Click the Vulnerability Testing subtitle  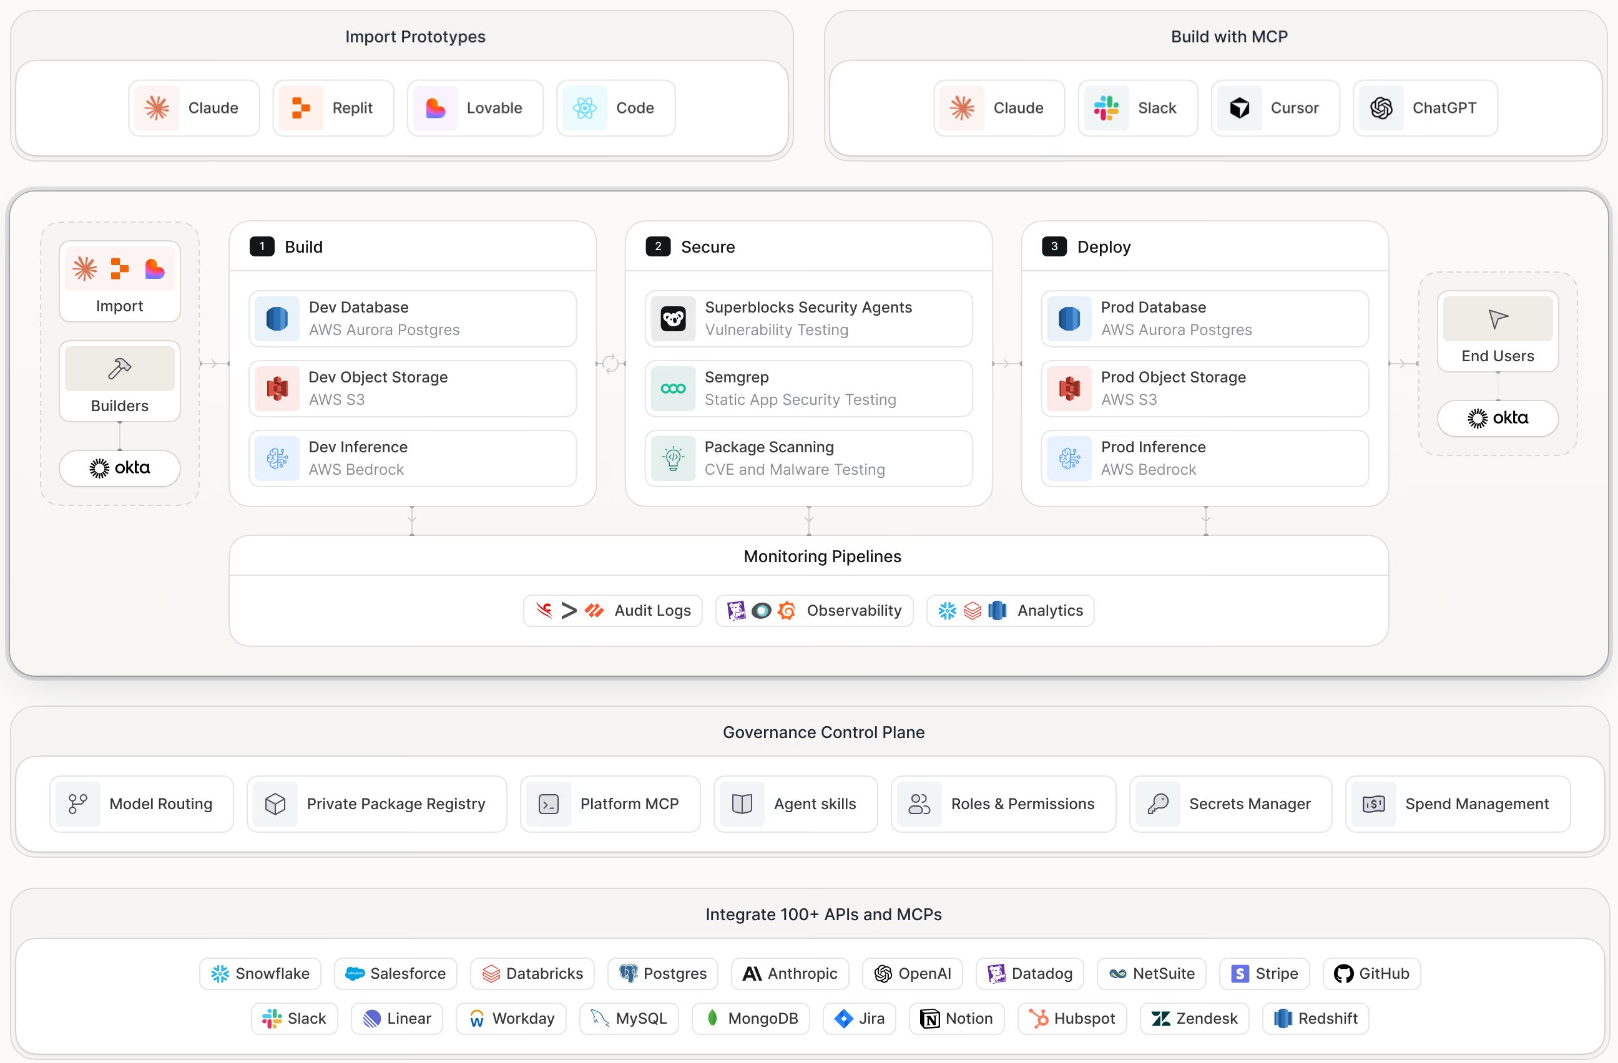point(777,330)
